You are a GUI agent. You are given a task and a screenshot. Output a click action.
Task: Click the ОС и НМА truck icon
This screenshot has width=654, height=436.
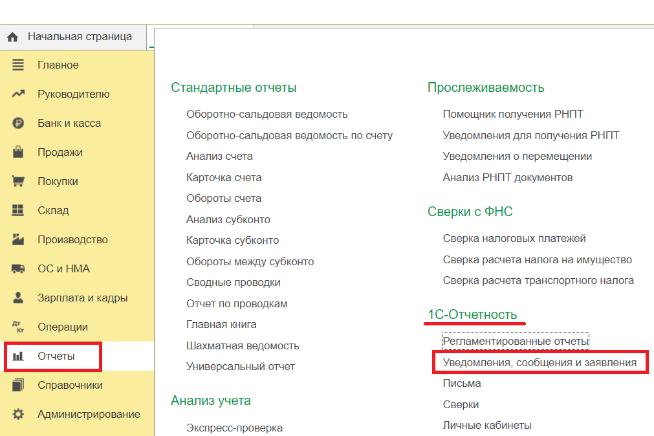coord(18,268)
